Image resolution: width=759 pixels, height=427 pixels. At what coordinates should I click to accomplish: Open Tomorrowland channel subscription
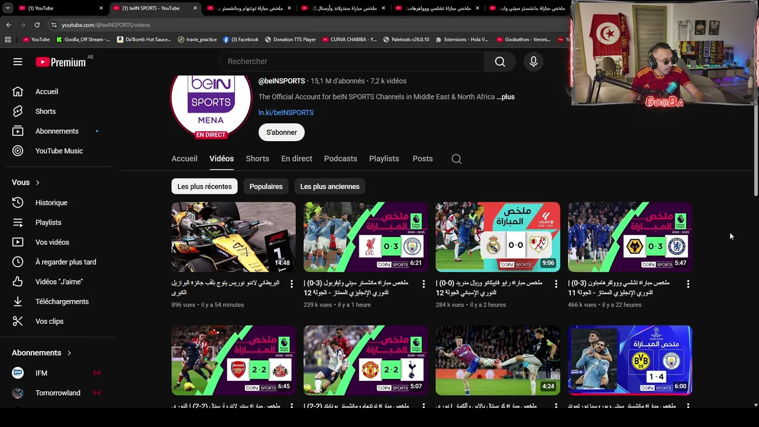(x=57, y=393)
